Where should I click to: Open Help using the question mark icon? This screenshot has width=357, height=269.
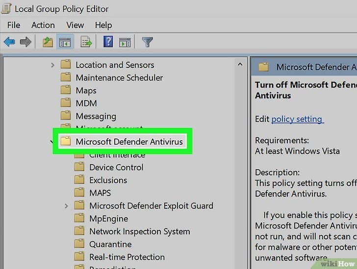108,43
